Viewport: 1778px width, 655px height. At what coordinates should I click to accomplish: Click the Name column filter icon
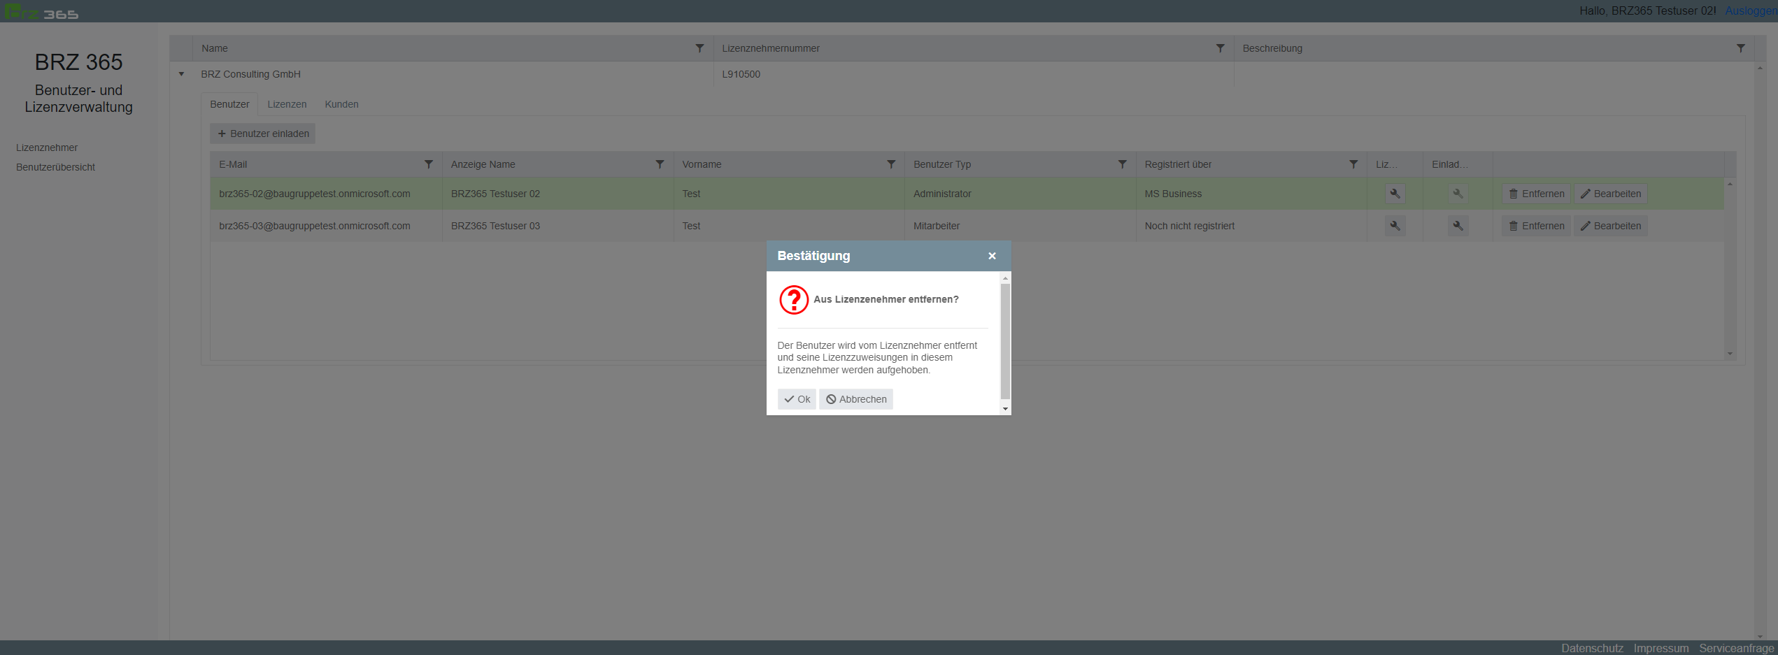pyautogui.click(x=699, y=48)
